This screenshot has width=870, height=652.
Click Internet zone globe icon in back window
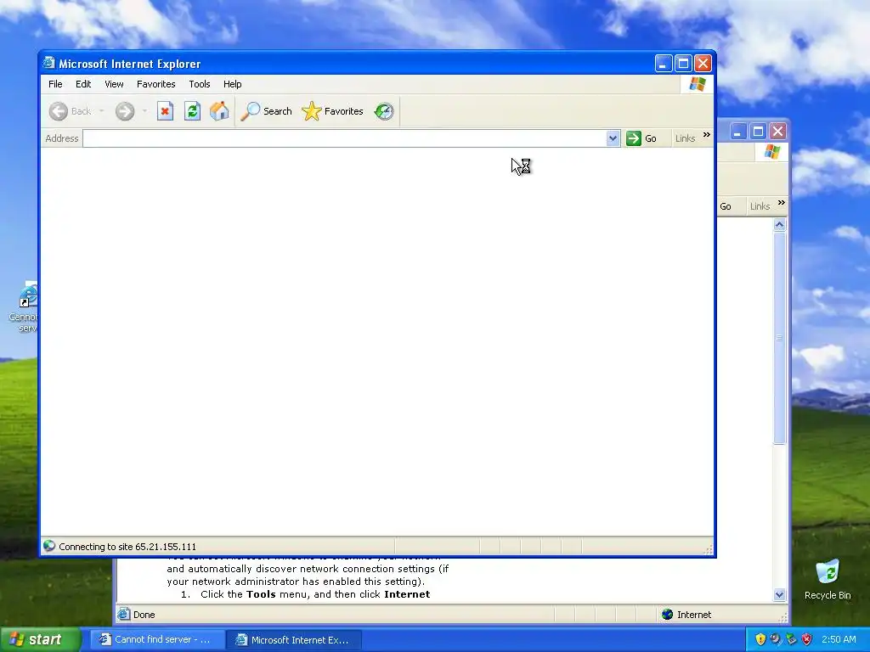tap(668, 615)
